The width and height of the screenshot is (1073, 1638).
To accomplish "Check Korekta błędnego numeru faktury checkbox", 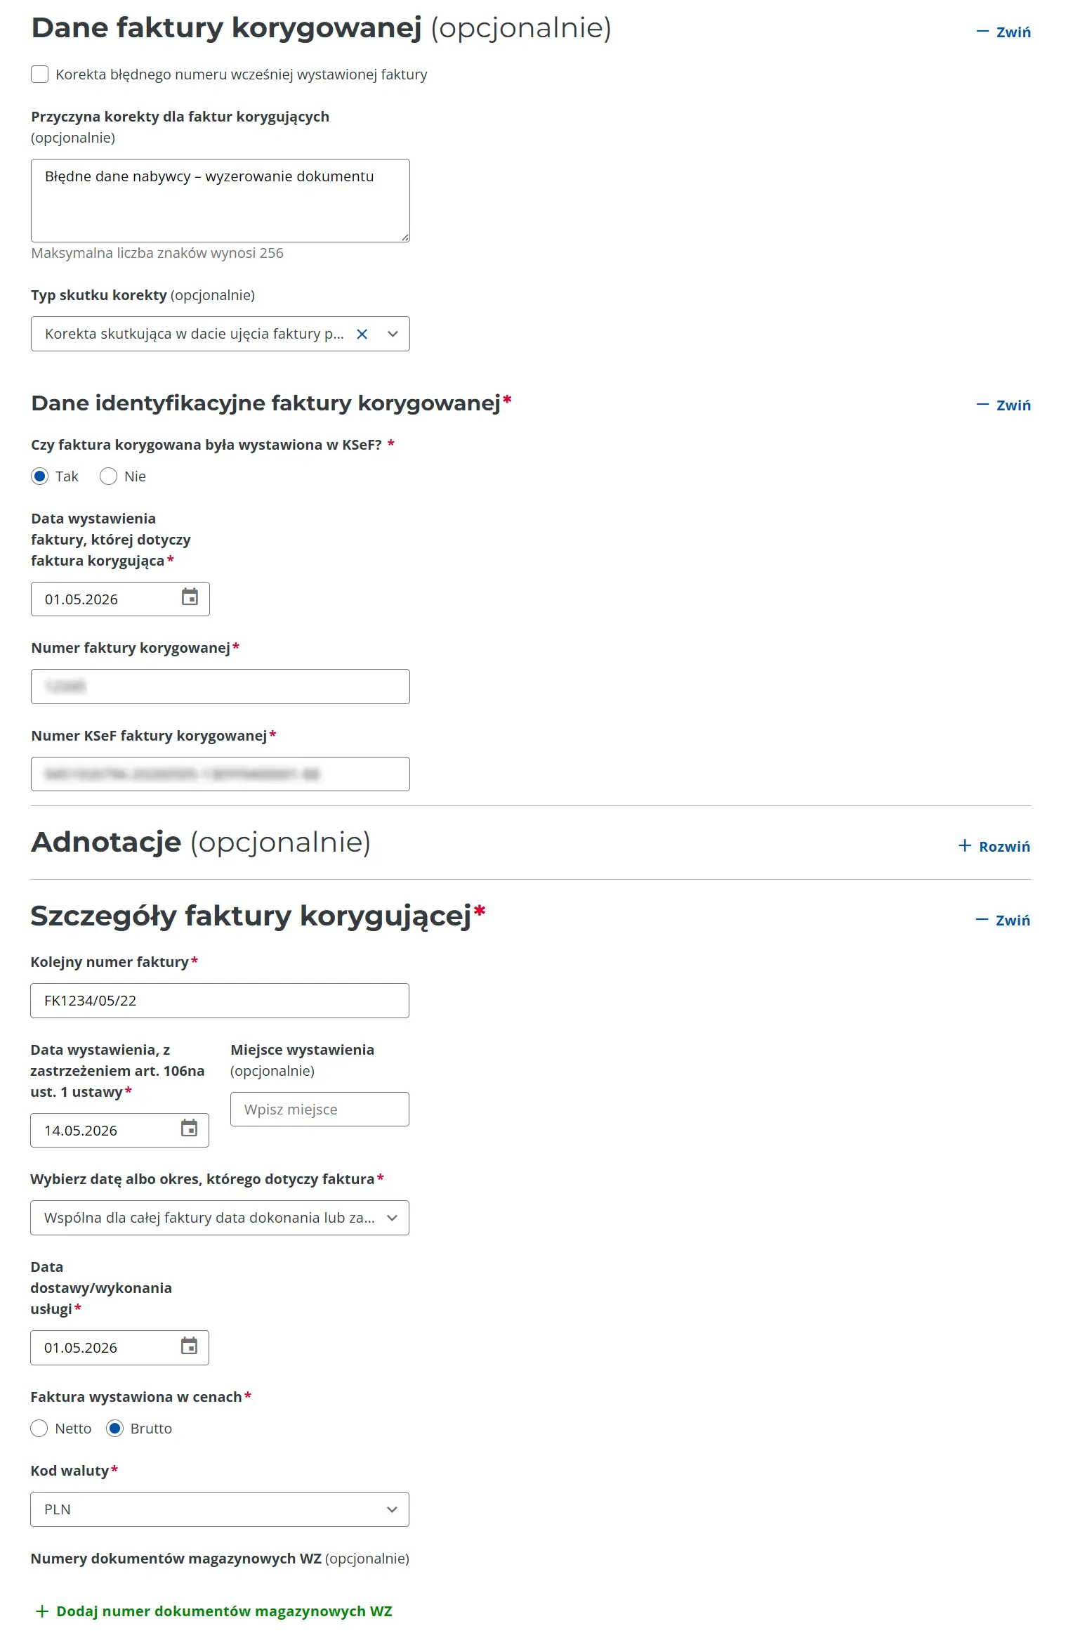I will pyautogui.click(x=40, y=74).
